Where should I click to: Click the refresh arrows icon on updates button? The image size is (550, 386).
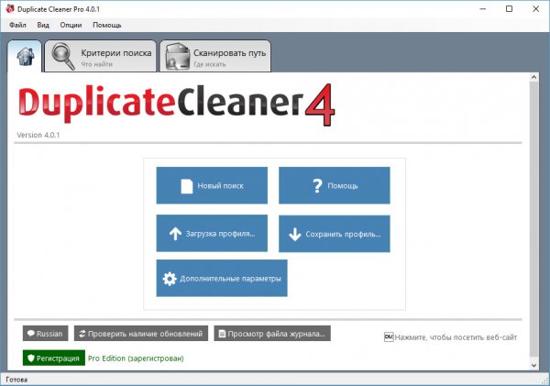82,334
